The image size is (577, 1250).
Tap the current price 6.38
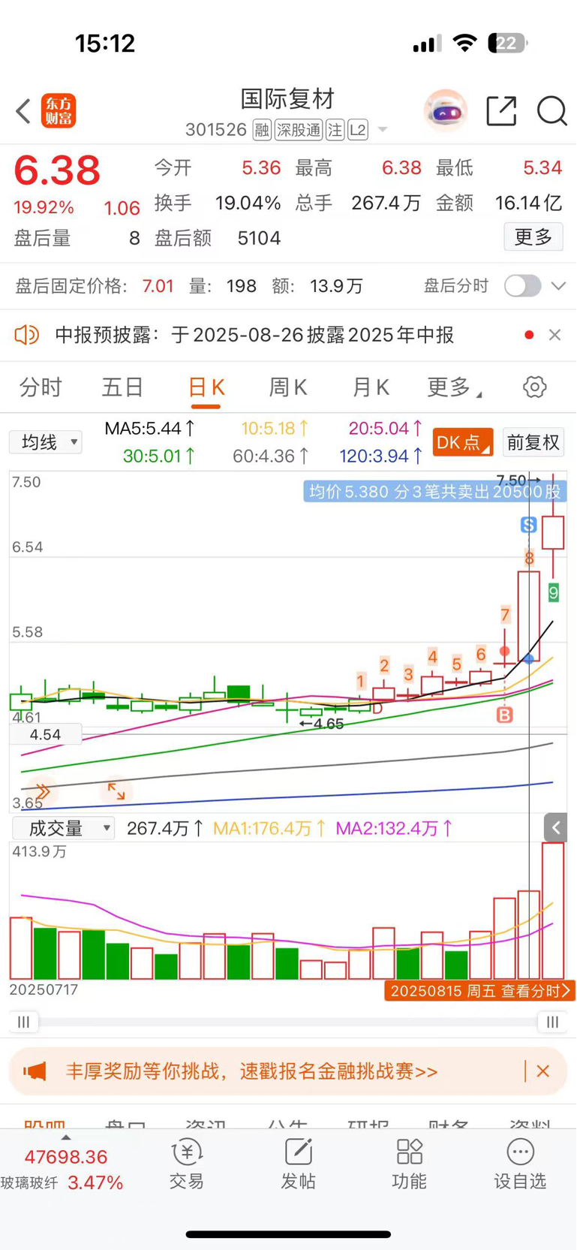pyautogui.click(x=57, y=170)
